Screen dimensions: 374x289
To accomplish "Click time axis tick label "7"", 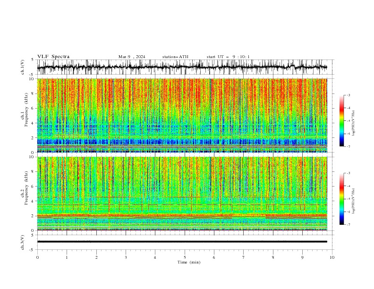I will point(244,257).
